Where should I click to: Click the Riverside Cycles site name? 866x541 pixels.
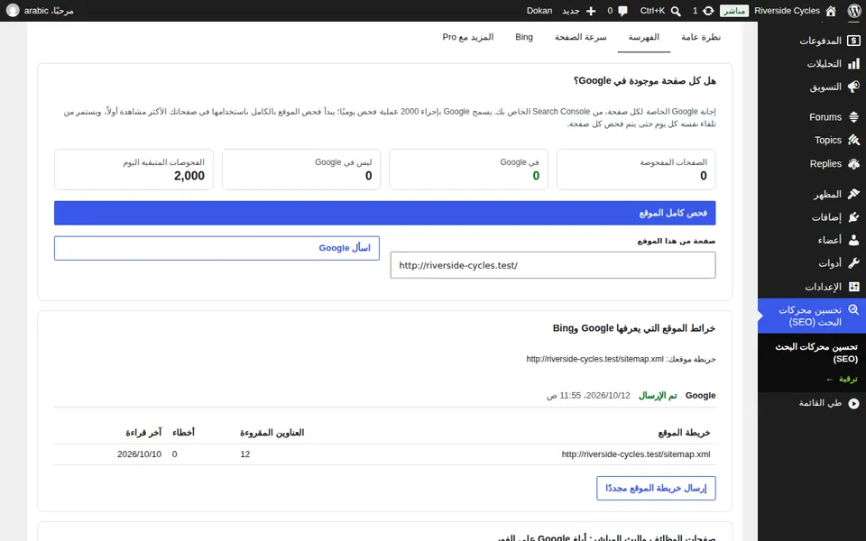(x=787, y=11)
